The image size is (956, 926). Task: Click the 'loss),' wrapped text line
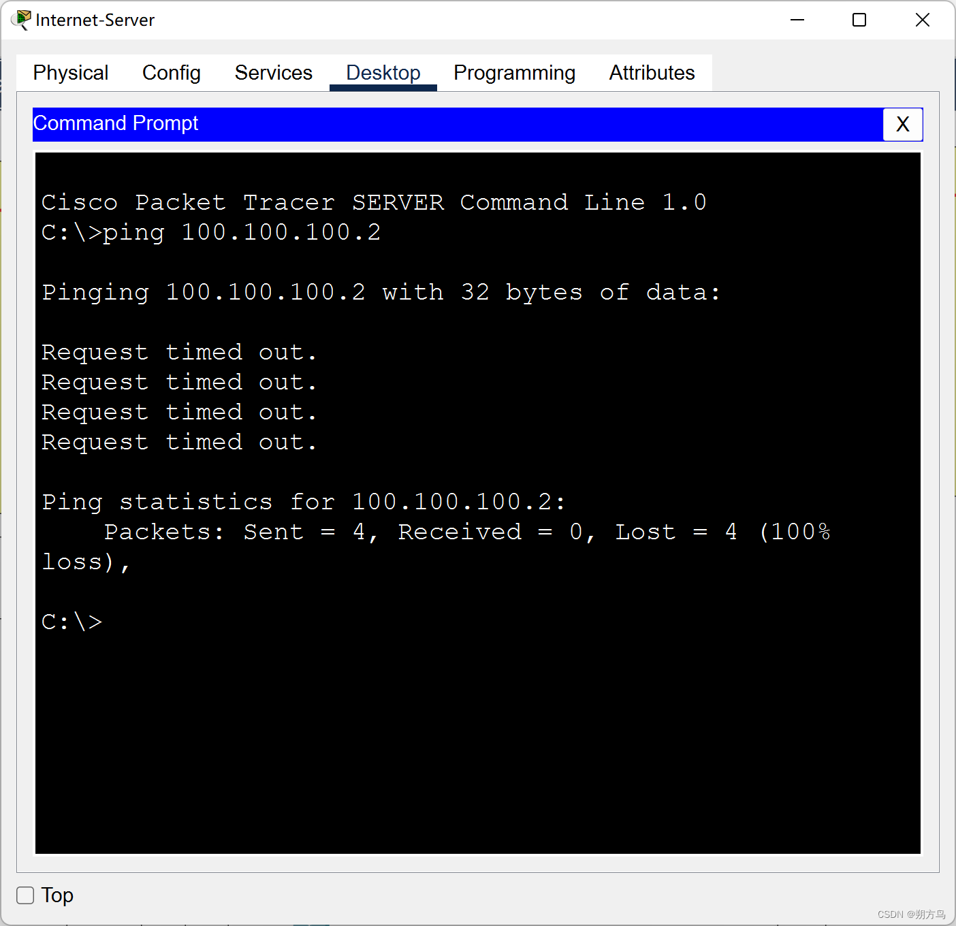(86, 562)
